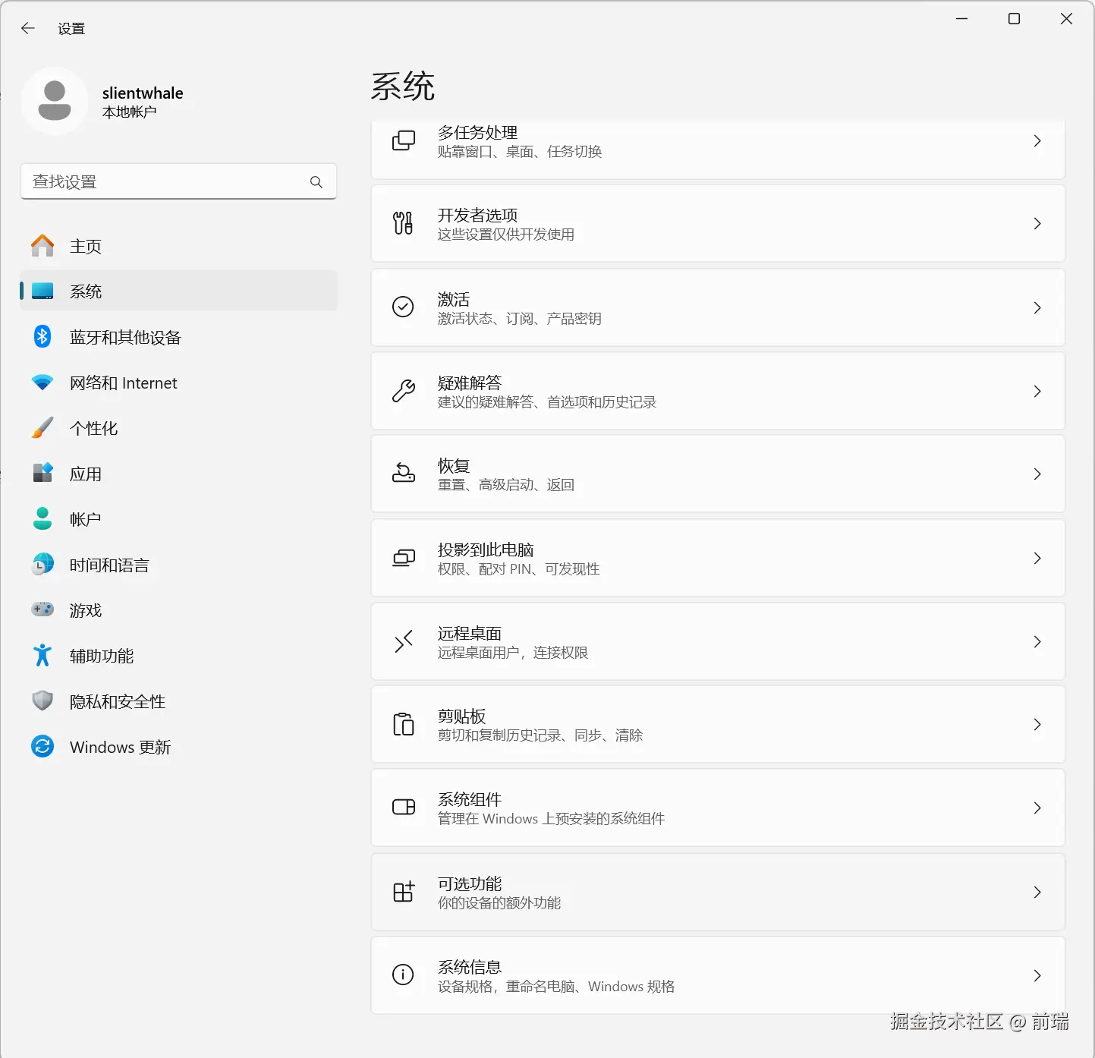Click the 系统组件 component icon

pyautogui.click(x=403, y=807)
